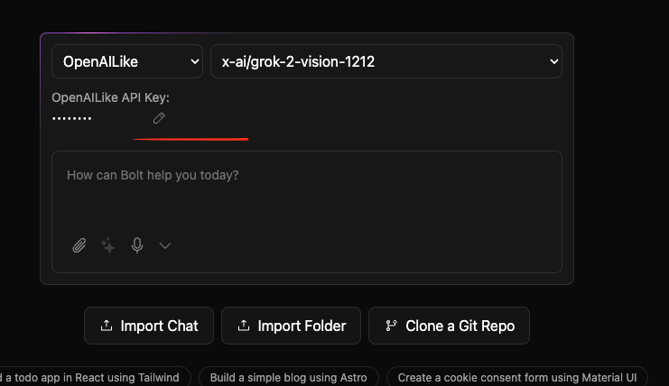Click the git branch icon
This screenshot has width=669, height=386.
[391, 326]
